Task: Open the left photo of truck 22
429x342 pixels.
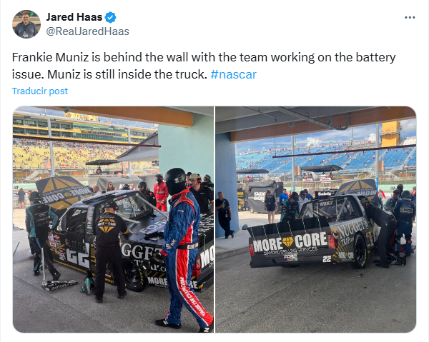Action: 113,219
